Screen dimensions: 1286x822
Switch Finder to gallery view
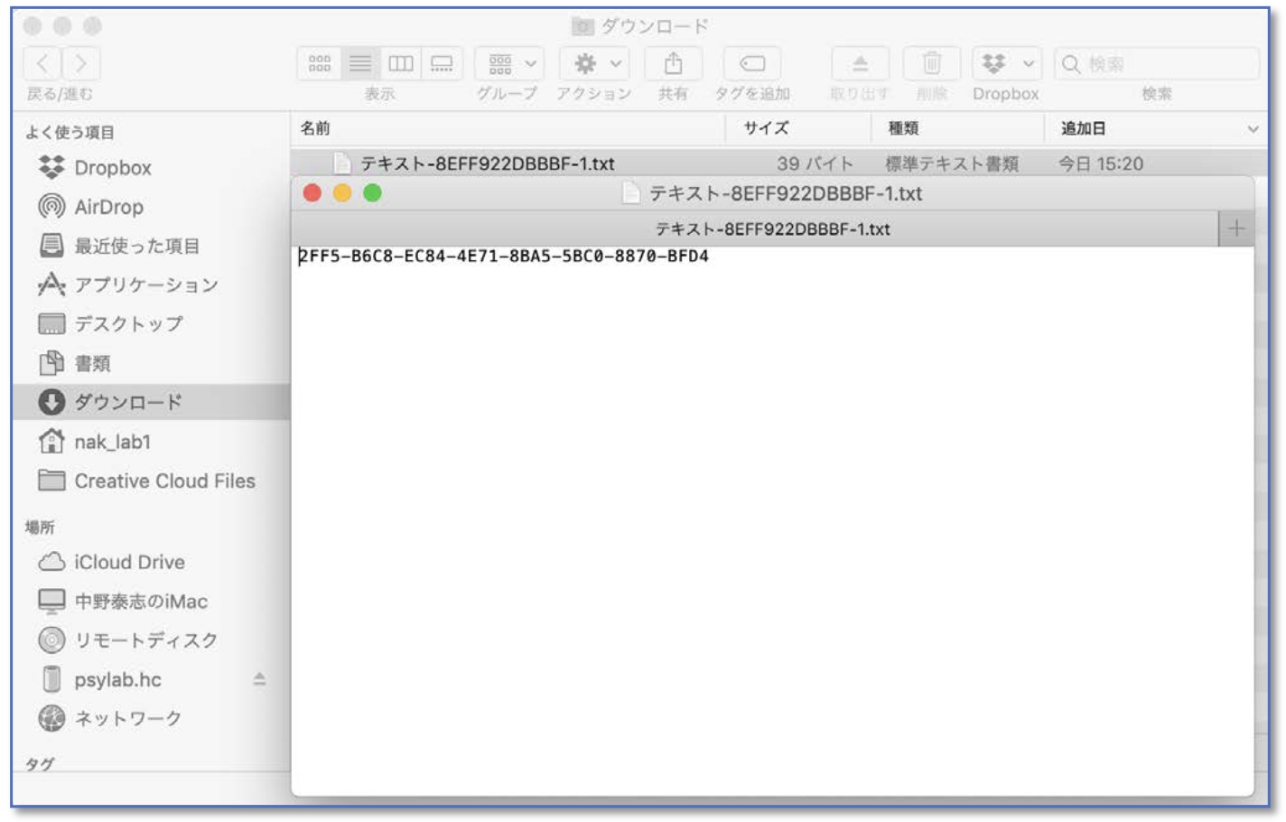(x=442, y=63)
